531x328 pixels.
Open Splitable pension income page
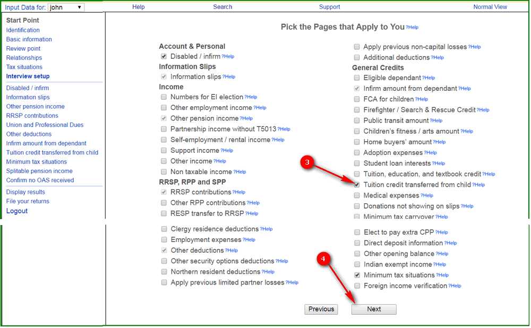coord(39,171)
